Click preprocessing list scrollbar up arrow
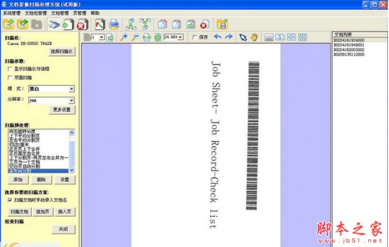The height and width of the screenshot is (247, 389). tap(71, 133)
